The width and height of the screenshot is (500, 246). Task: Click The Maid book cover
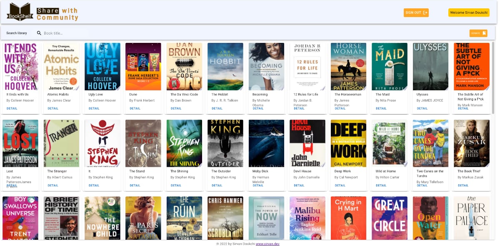(x=390, y=67)
